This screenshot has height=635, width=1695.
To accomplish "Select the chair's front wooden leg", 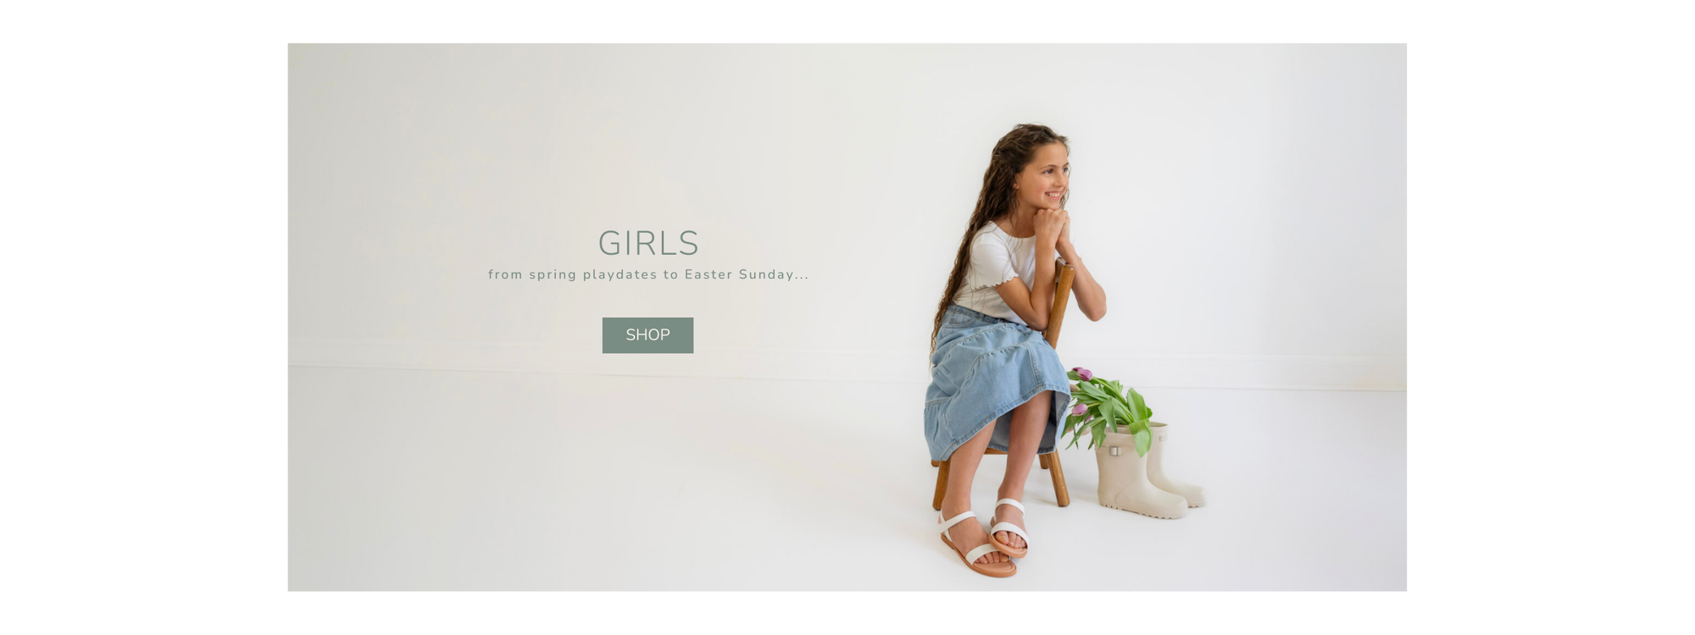I will [x=941, y=483].
